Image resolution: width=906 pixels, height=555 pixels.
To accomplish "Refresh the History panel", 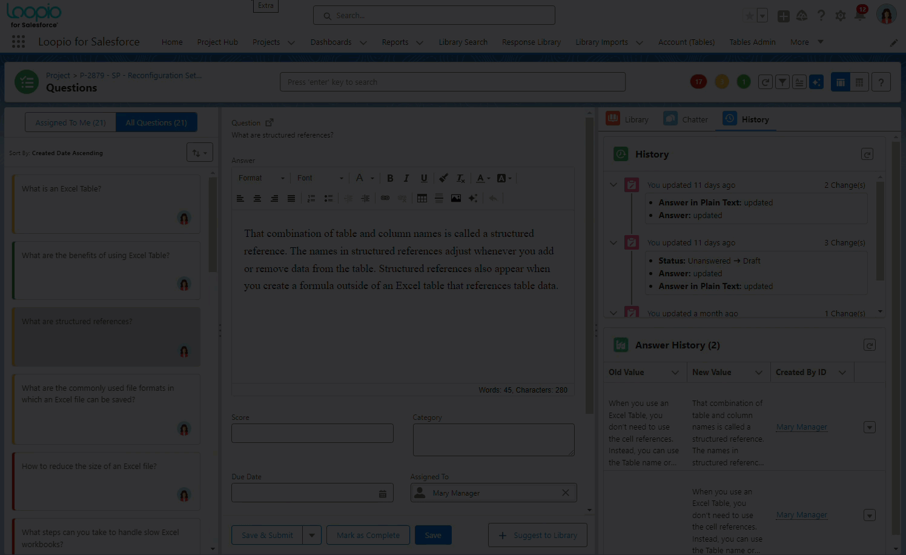I will point(867,155).
